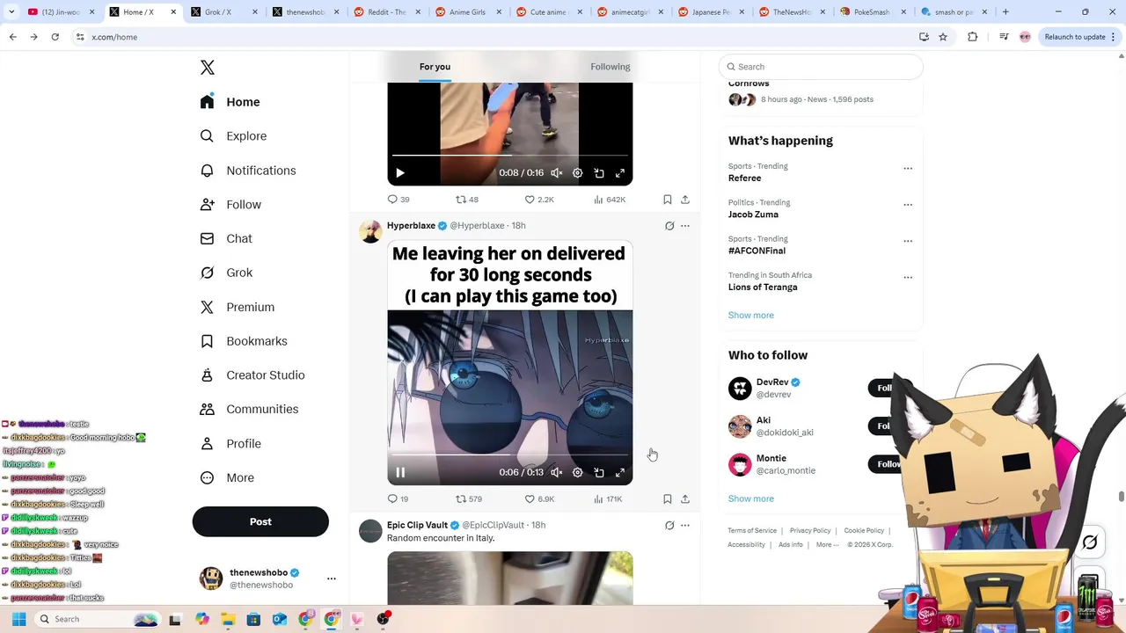Show more under Who to follow
1126x633 pixels.
[x=751, y=498]
